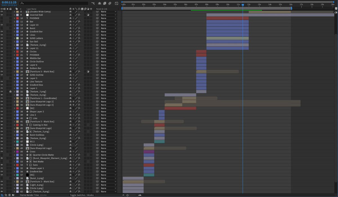Hide the [Light_6.png] layer
Image resolution: width=338 pixels, height=197 pixels.
(x=2, y=185)
